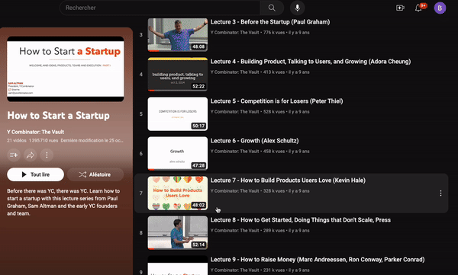Open the create video camera icon
This screenshot has width=458, height=275.
[x=400, y=8]
